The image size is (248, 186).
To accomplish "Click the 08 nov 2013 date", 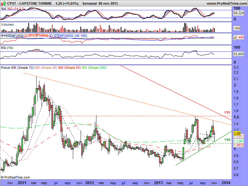I will [x=108, y=3].
